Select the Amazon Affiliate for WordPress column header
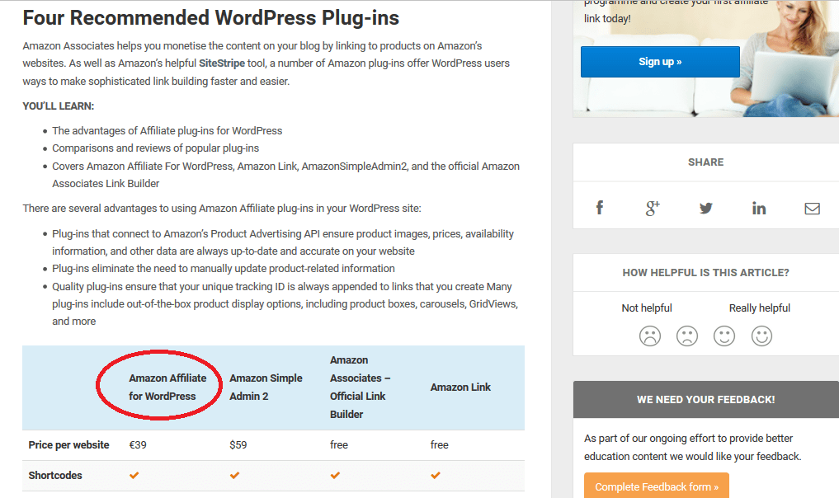Screen dimensions: 839x498 click(x=167, y=388)
